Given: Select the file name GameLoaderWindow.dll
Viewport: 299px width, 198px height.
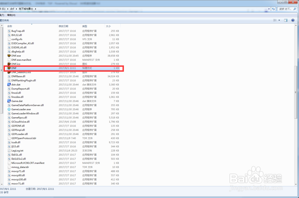Looking at the screenshot, I should pos(25,114).
